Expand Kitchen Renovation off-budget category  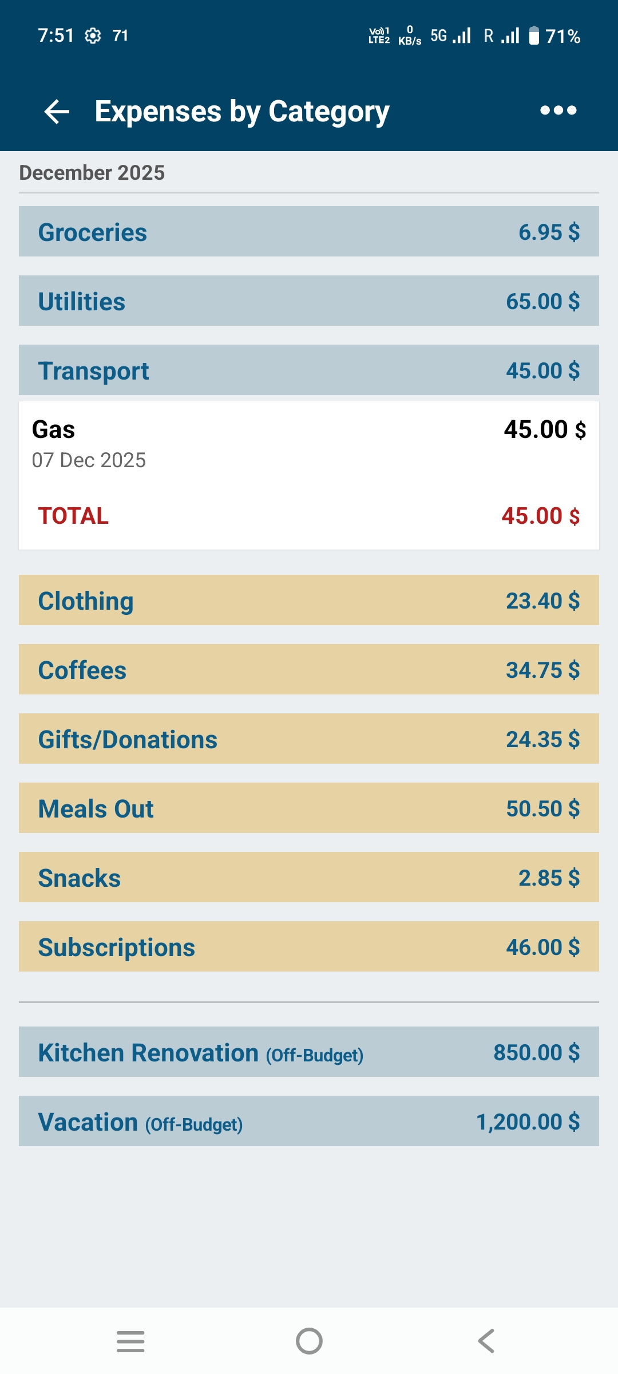click(309, 1052)
